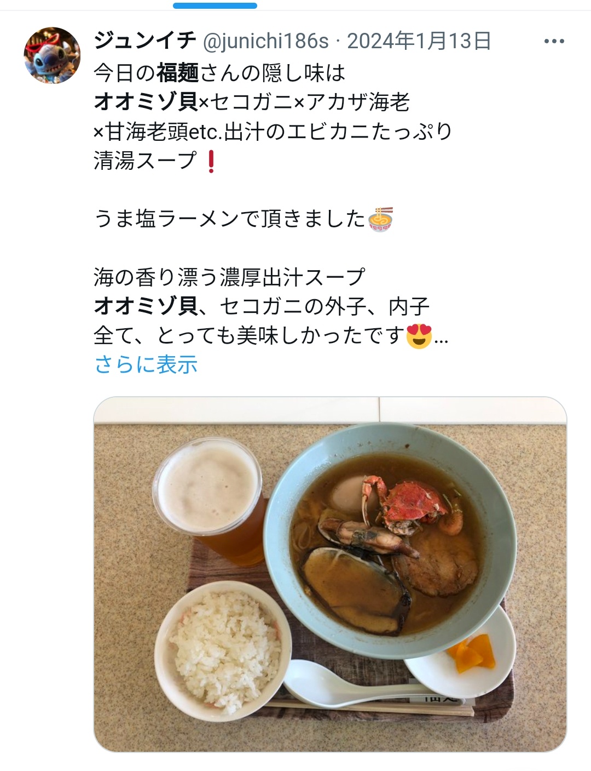Viewport: 591px width, 771px height.
Task: Open the attached ramen photo
Action: coord(330,574)
